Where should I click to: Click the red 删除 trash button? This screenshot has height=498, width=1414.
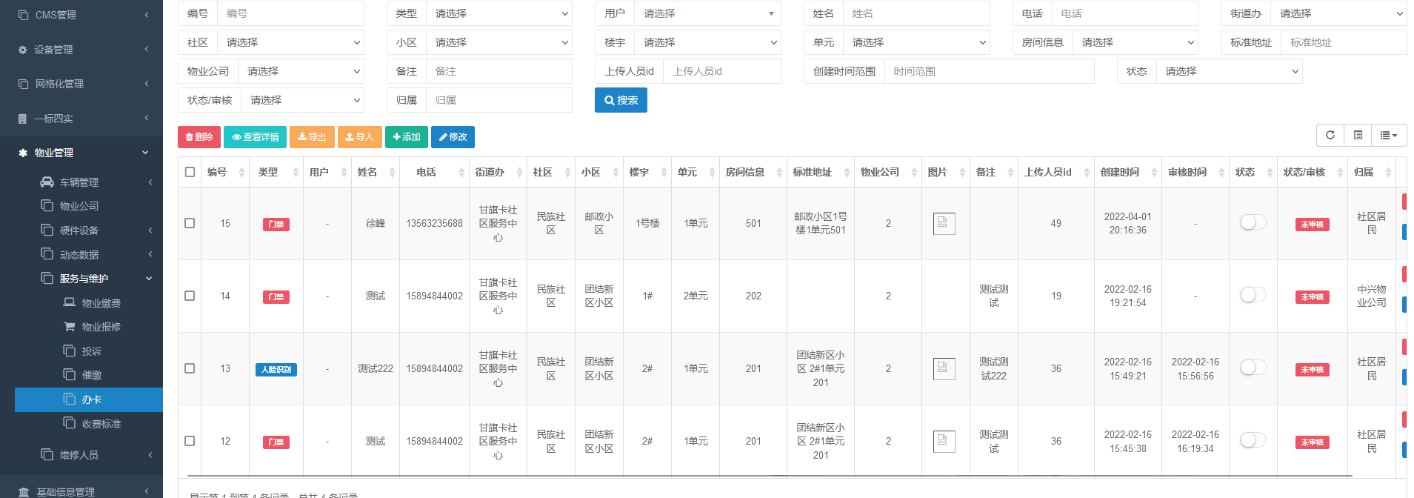(199, 137)
